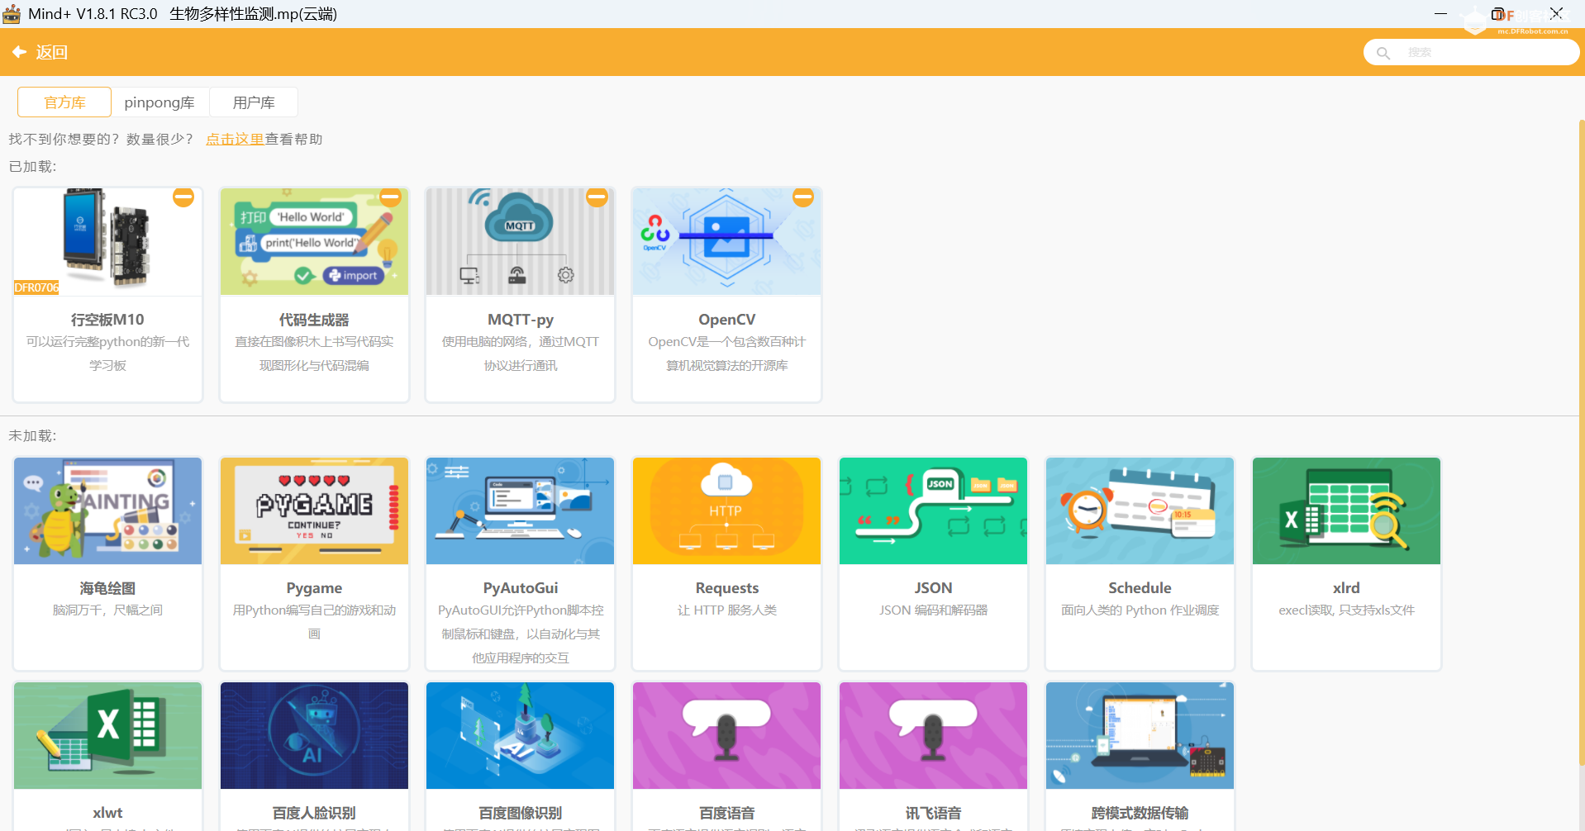The width and height of the screenshot is (1585, 831).
Task: Select the MQTT-py cloud thumbnail
Action: (x=521, y=241)
